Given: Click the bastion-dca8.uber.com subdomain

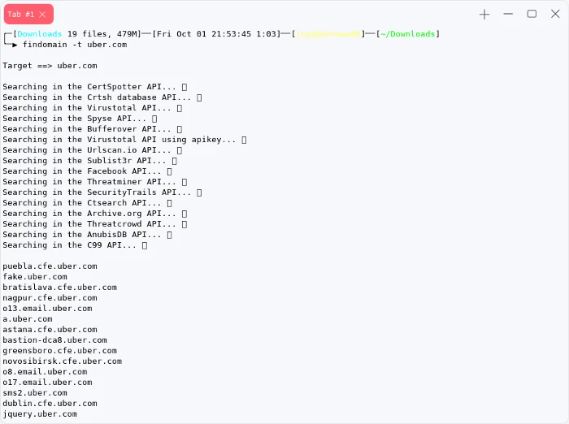Looking at the screenshot, I should point(54,340).
